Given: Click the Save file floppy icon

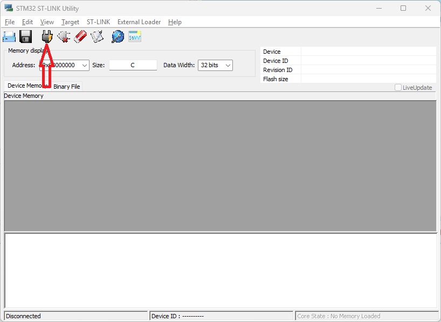Looking at the screenshot, I should pos(25,37).
